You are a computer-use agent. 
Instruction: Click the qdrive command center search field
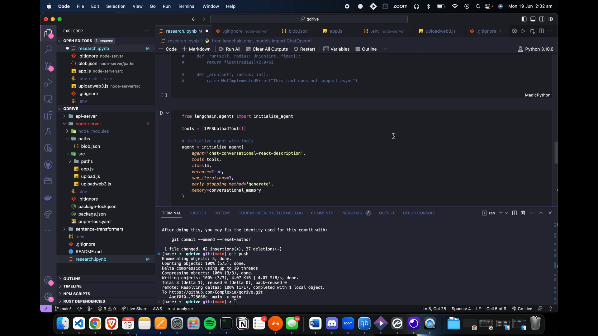coord(309,19)
